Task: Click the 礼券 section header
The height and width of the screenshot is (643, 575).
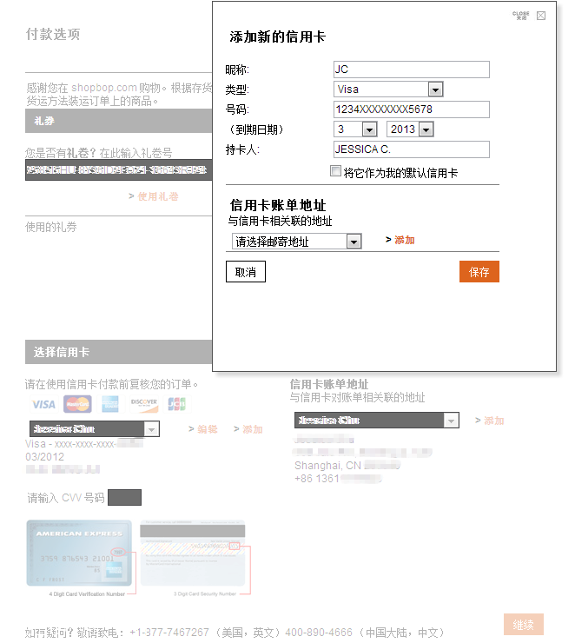Action: [x=118, y=121]
